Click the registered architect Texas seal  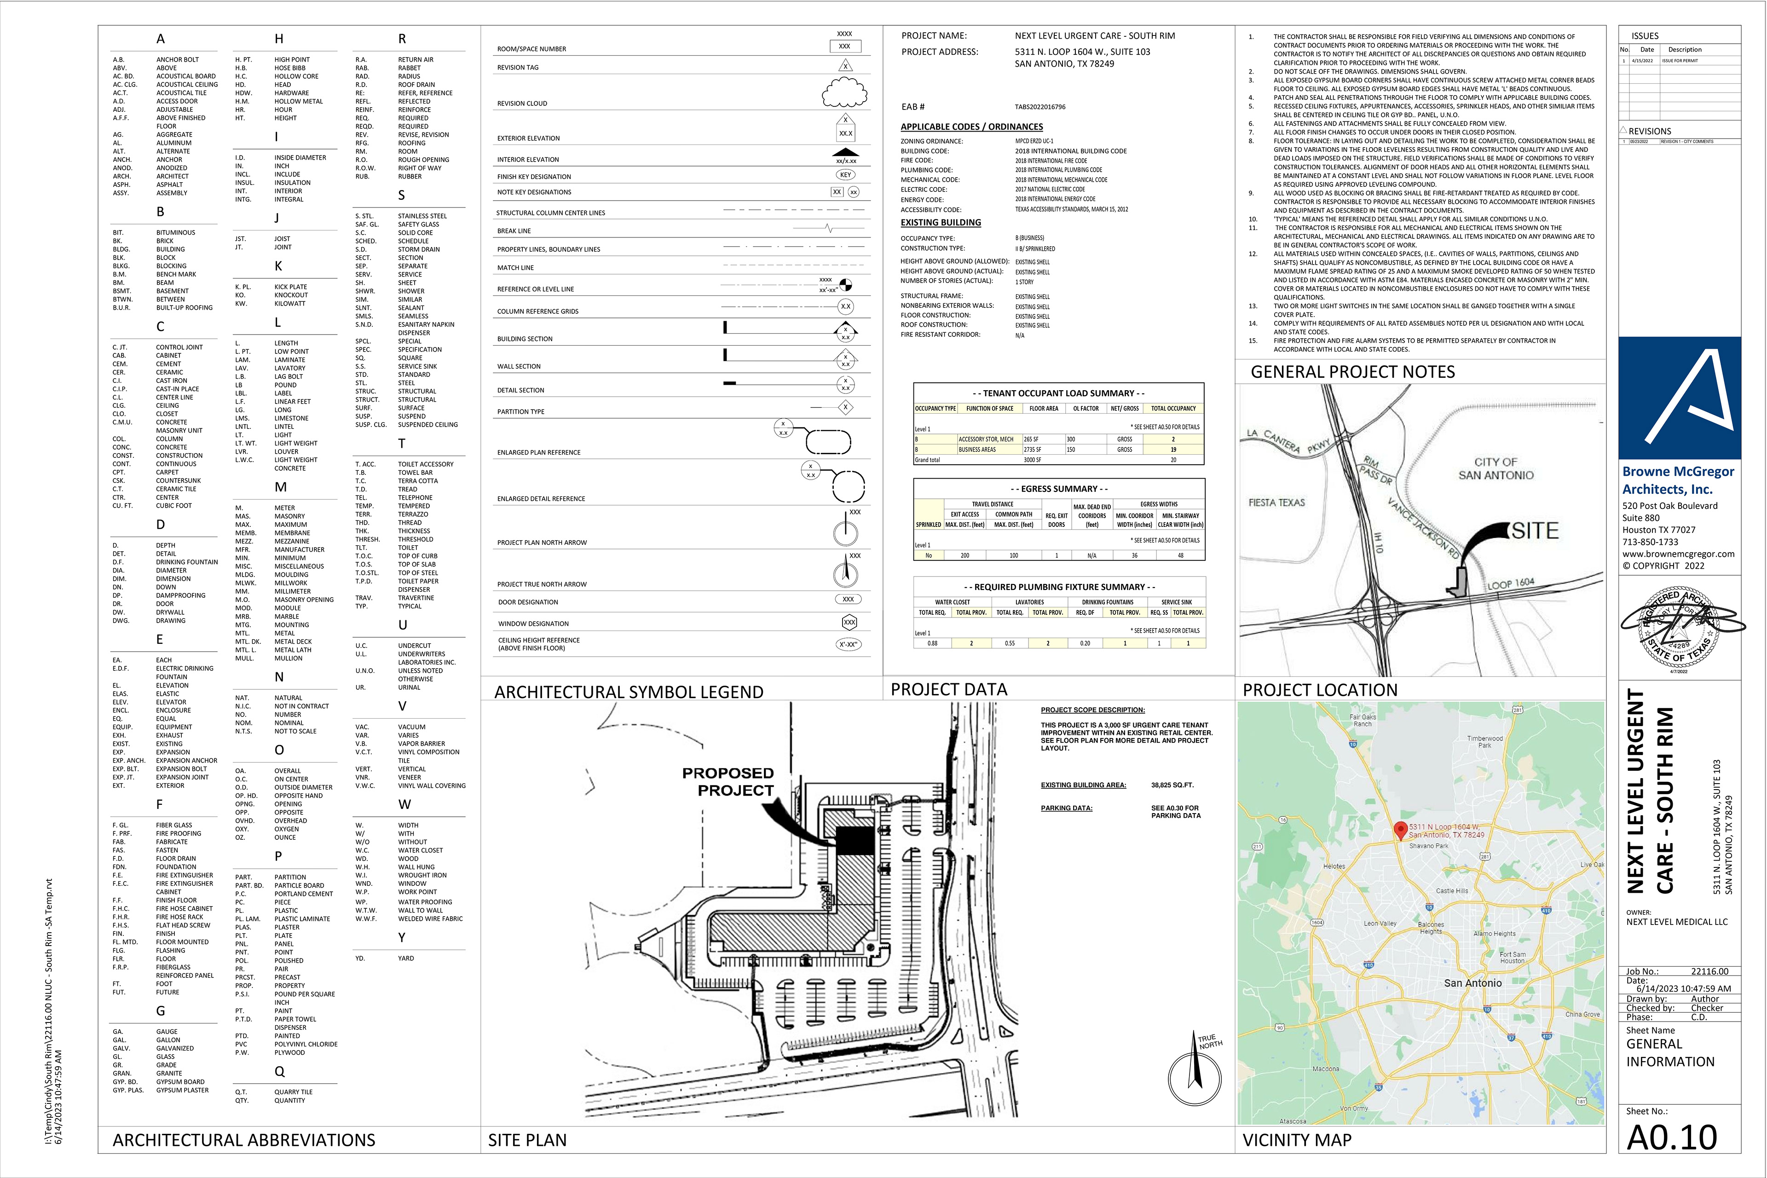pyautogui.click(x=1678, y=626)
